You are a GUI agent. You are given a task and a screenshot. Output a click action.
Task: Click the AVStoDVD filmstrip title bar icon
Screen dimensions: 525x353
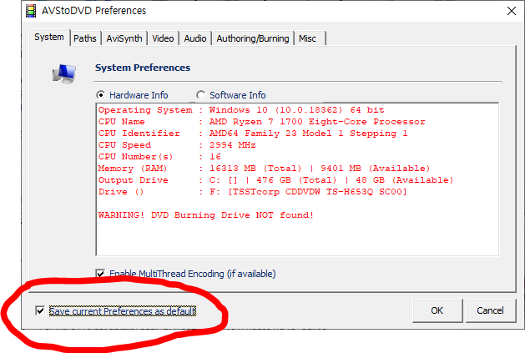click(31, 11)
